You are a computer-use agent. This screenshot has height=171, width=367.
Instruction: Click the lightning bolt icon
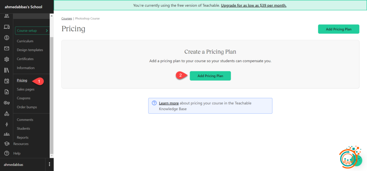click(x=6, y=124)
